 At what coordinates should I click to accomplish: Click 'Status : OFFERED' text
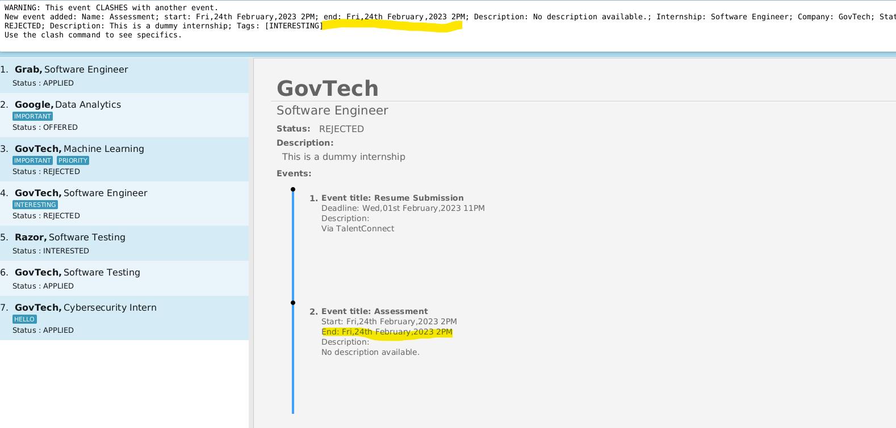tap(45, 128)
